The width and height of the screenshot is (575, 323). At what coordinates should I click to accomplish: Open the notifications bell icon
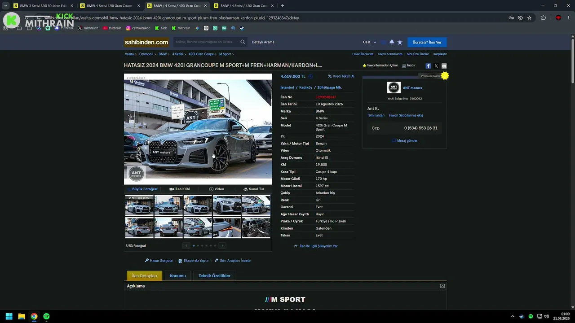392,42
